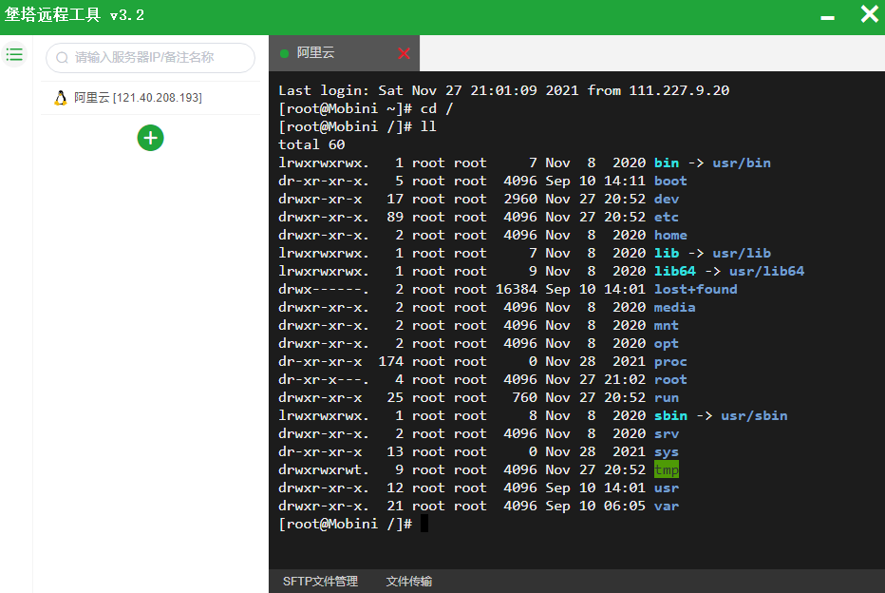Click the 'run' directory name
This screenshot has width=885, height=593.
(667, 397)
